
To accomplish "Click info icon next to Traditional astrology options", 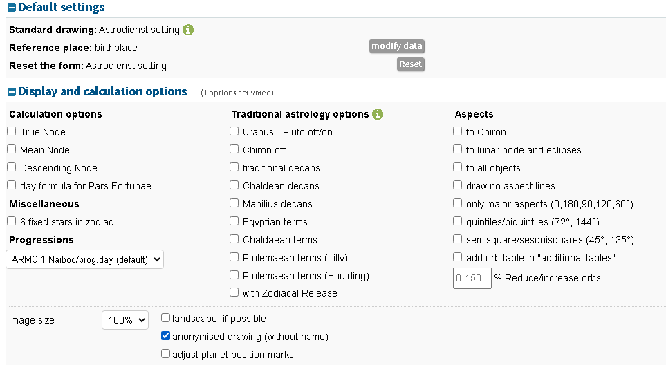I will click(x=378, y=114).
